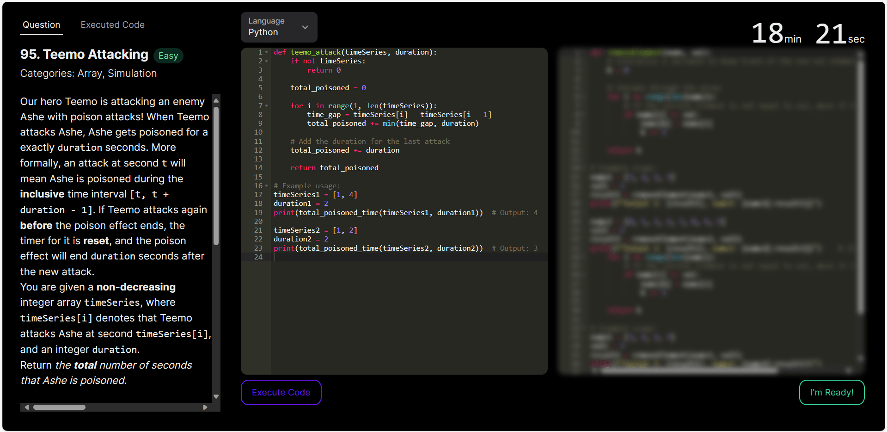Viewport: 887px width, 432px height.
Task: Click line number 12 in editor gutter
Action: click(x=258, y=150)
